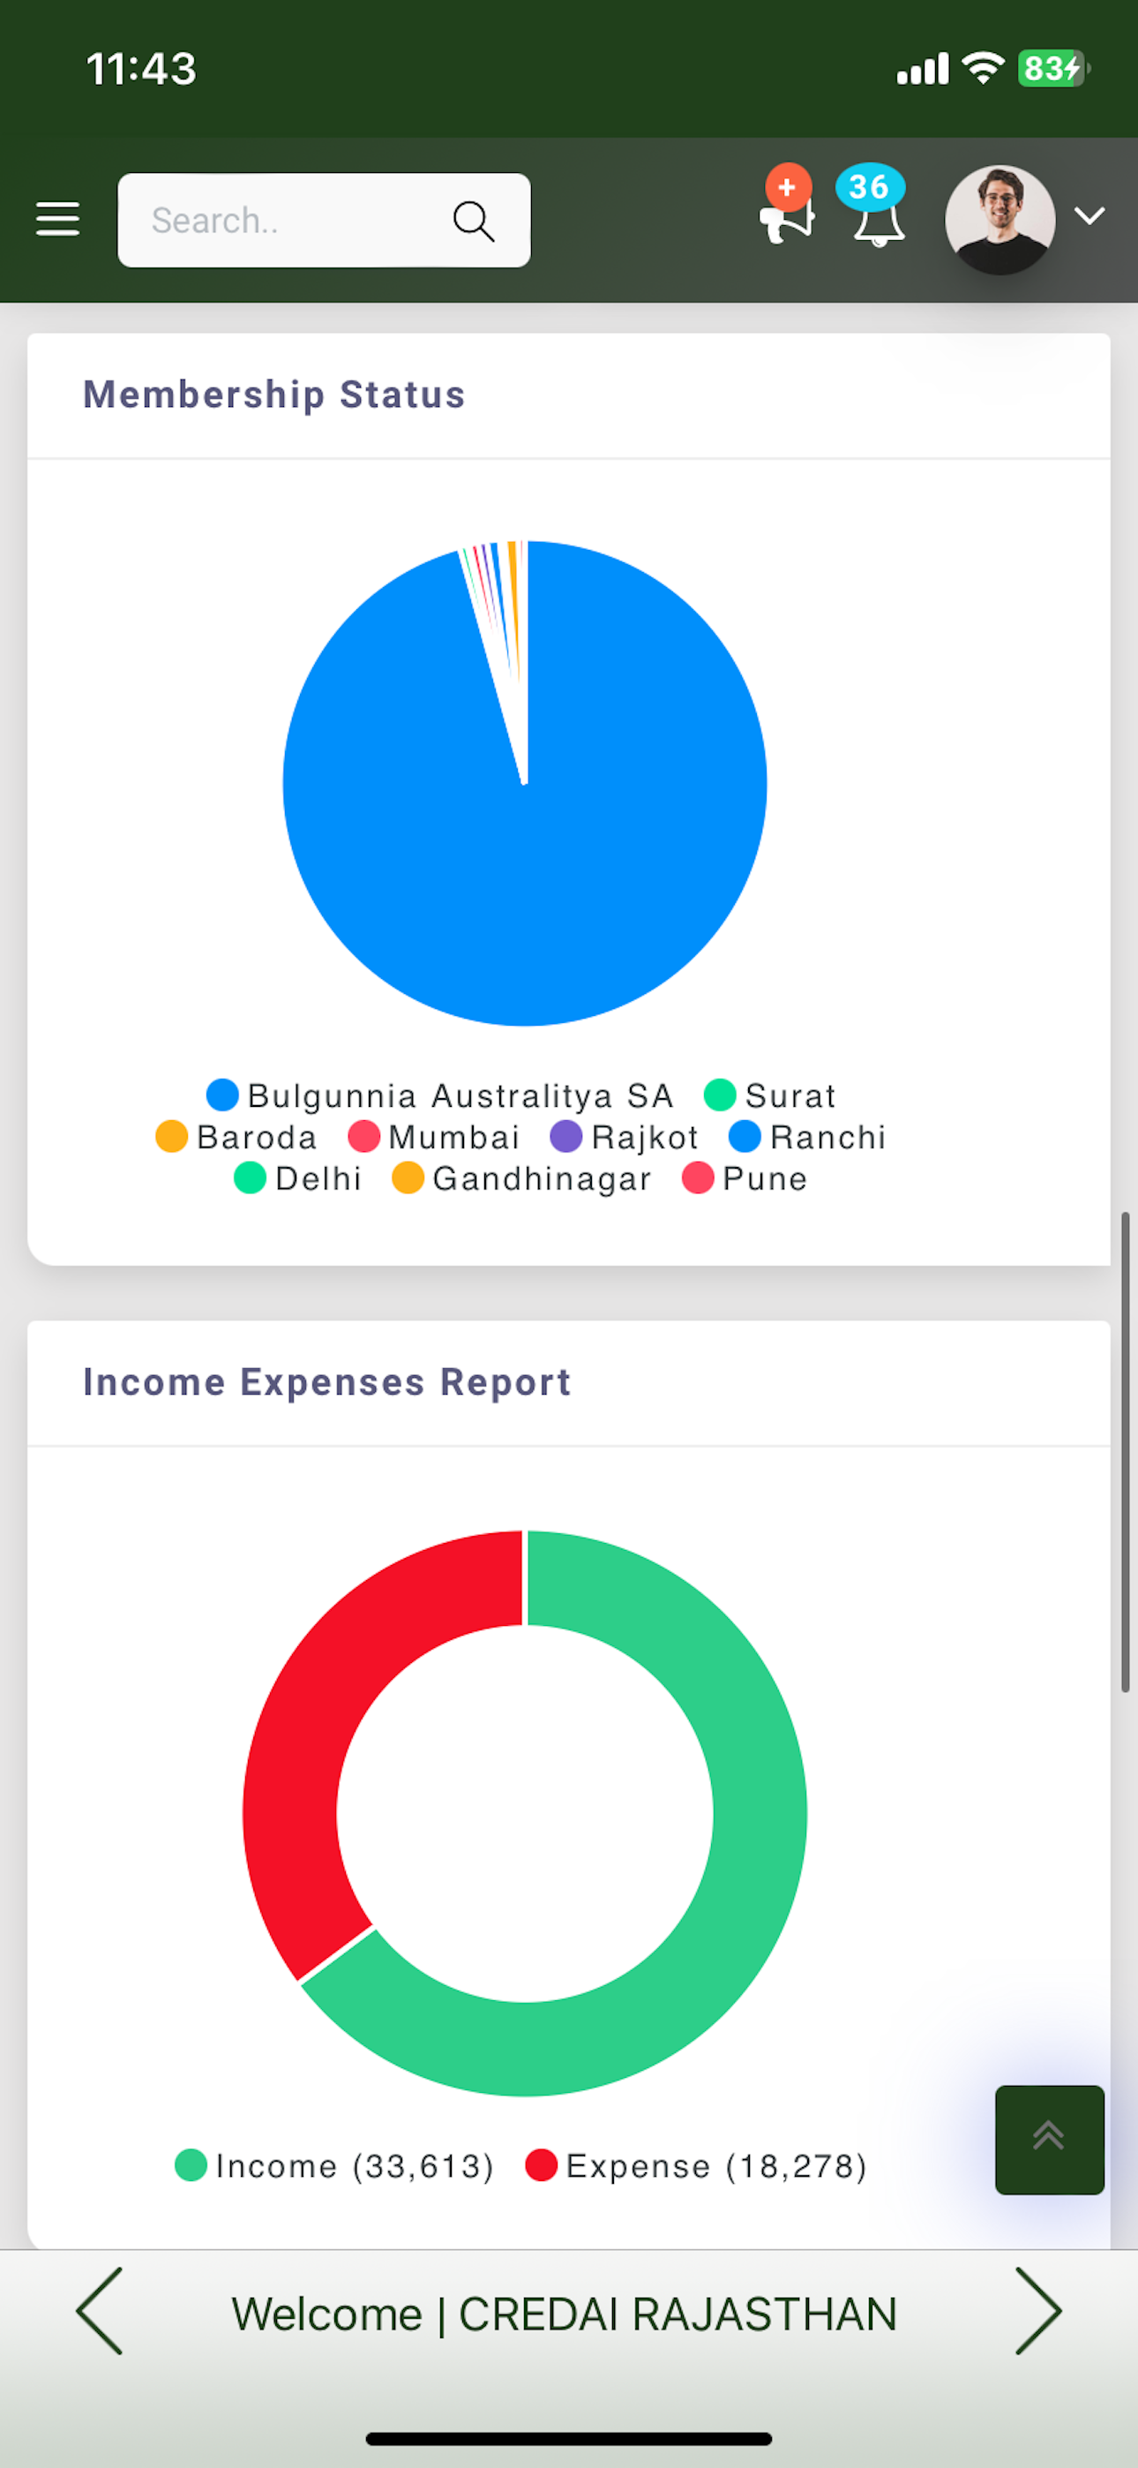This screenshot has height=2468, width=1138.
Task: Toggle Rajkot legend item
Action: coord(625,1136)
